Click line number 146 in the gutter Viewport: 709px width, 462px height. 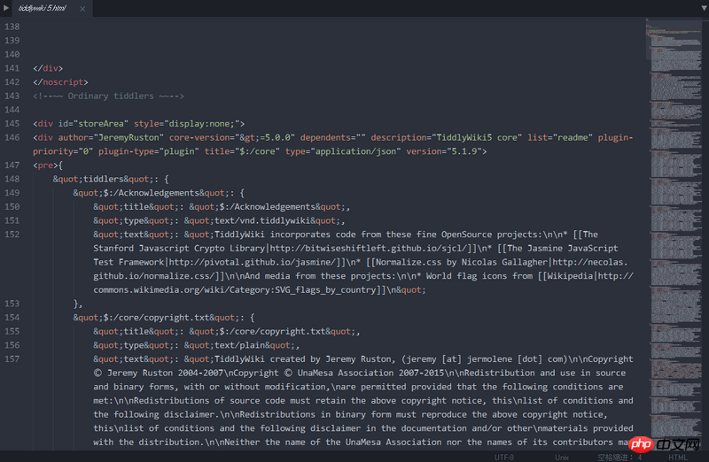click(12, 137)
